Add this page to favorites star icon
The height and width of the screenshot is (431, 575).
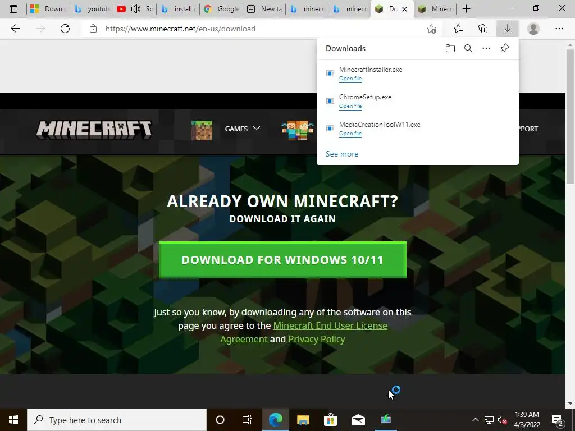(x=432, y=29)
